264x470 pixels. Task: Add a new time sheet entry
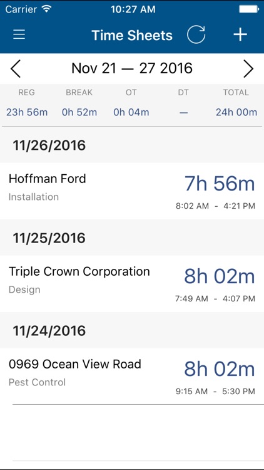240,34
